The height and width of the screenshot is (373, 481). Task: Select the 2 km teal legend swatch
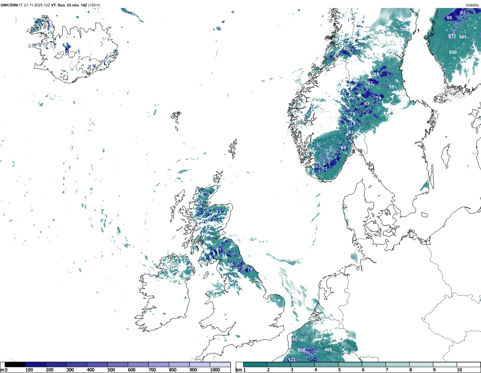(279, 364)
